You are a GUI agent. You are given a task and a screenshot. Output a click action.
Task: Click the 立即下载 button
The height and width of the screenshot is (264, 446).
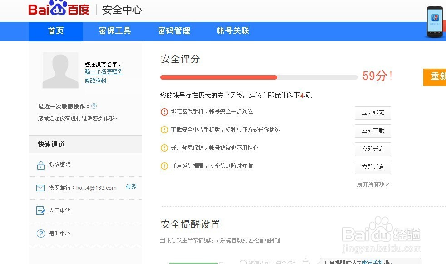pos(372,131)
